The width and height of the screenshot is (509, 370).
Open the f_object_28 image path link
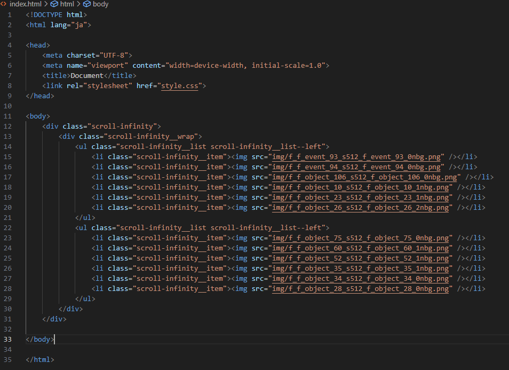click(361, 289)
